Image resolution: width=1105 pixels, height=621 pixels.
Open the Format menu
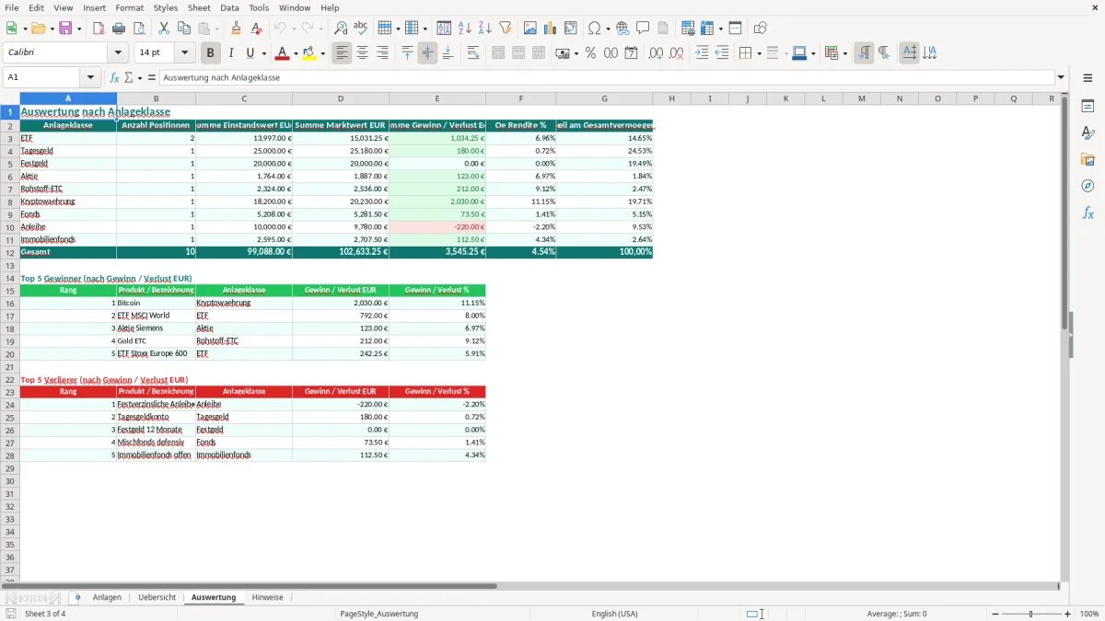(129, 7)
